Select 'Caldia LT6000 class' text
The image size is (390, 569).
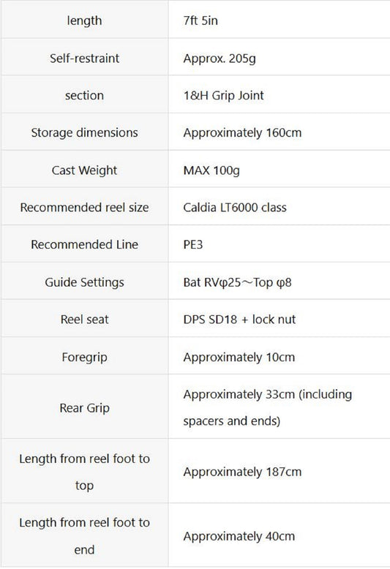[235, 207]
